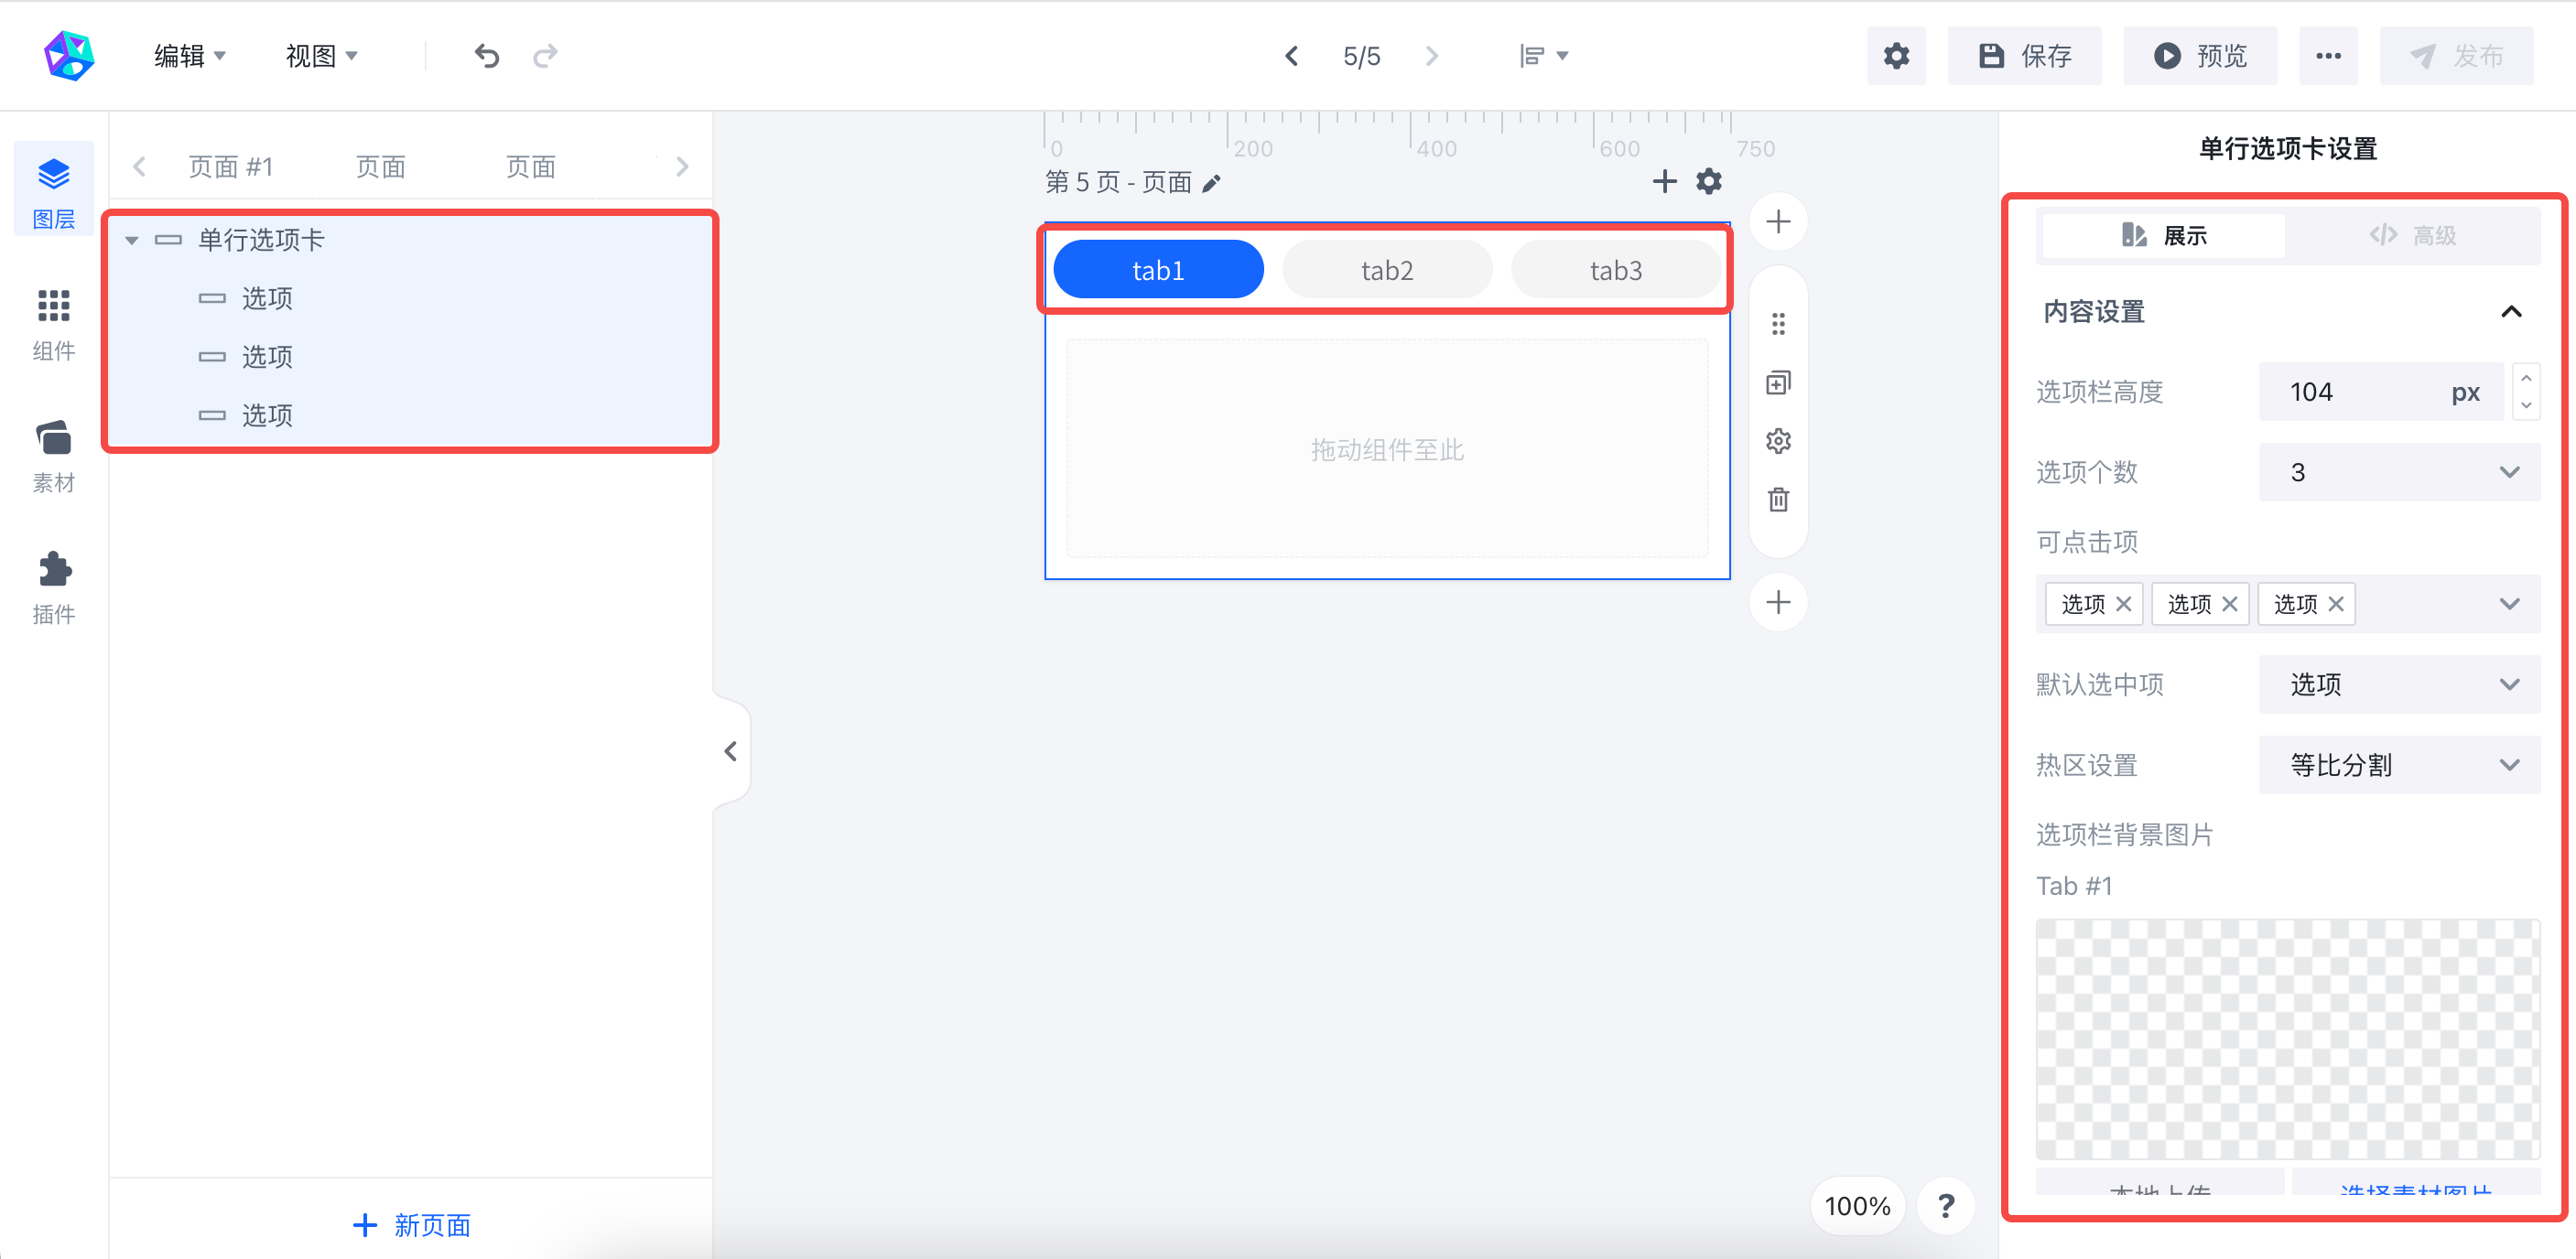Select the 页面 #1 page tab
The height and width of the screenshot is (1259, 2576).
[231, 167]
